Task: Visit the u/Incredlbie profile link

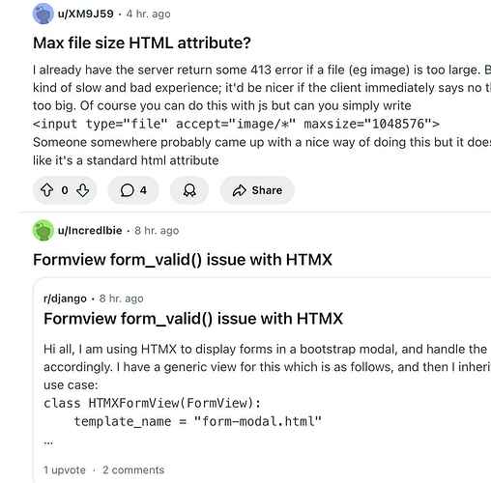Action: click(x=90, y=231)
